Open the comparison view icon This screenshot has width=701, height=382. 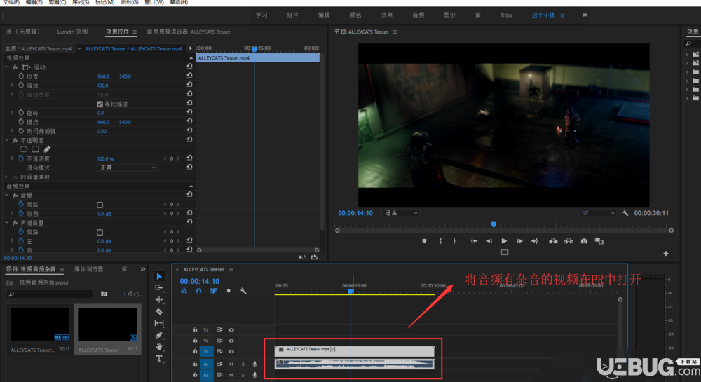pos(599,241)
